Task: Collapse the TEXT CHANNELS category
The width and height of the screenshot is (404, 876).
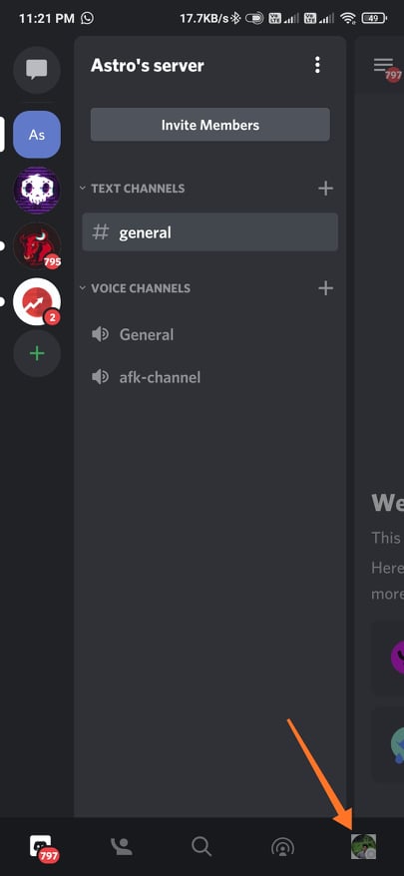Action: point(133,189)
